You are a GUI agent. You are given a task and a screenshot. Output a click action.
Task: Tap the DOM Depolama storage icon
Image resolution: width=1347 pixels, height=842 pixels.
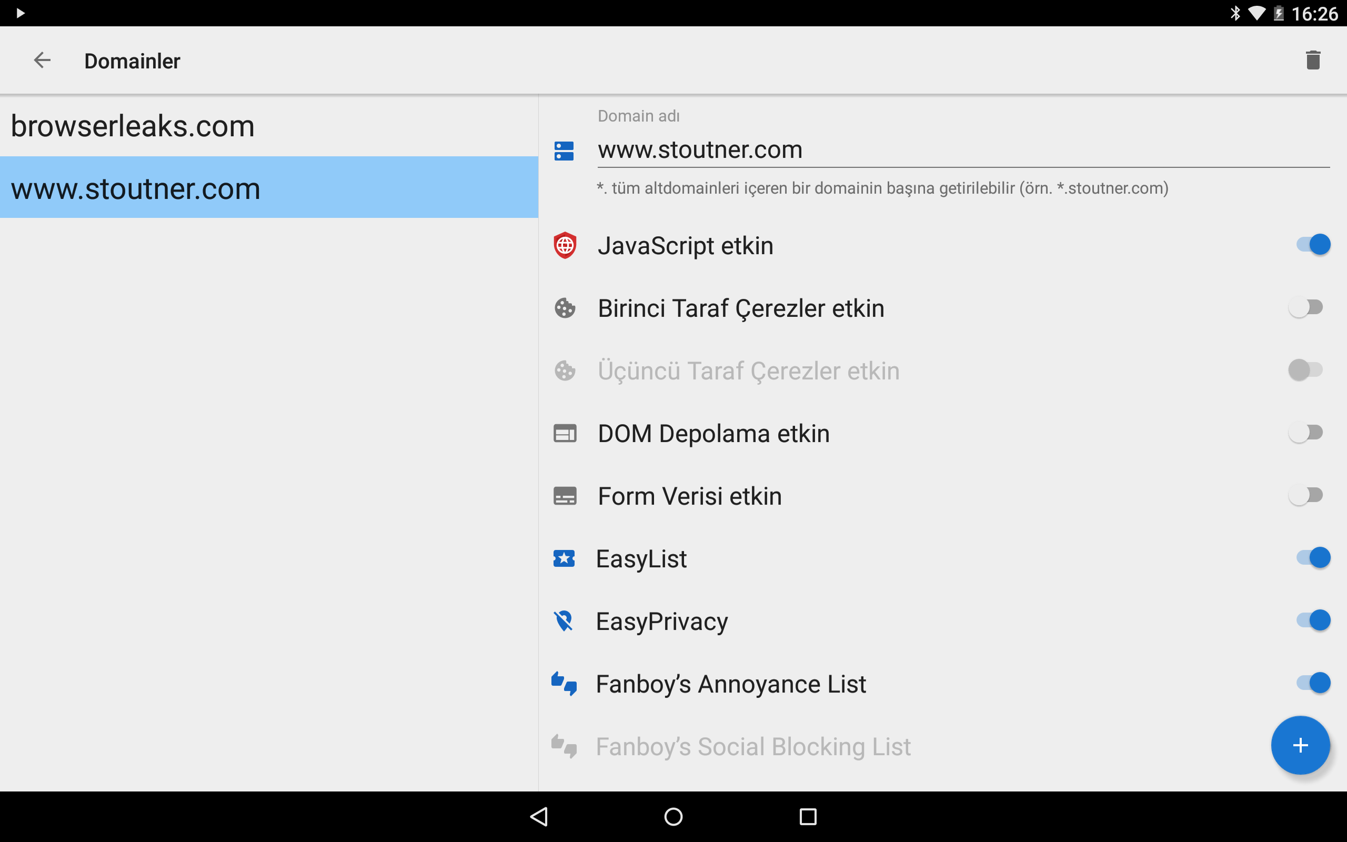(x=565, y=433)
